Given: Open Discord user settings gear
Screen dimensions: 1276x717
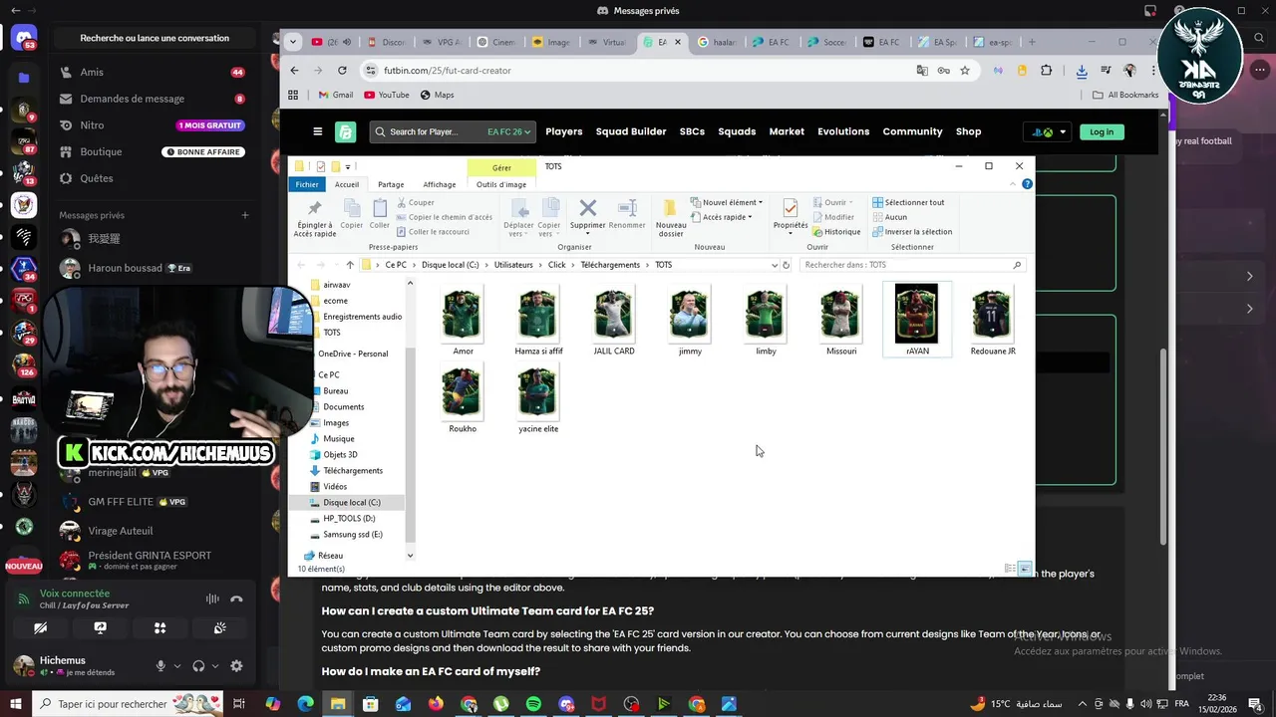Looking at the screenshot, I should 236,666.
